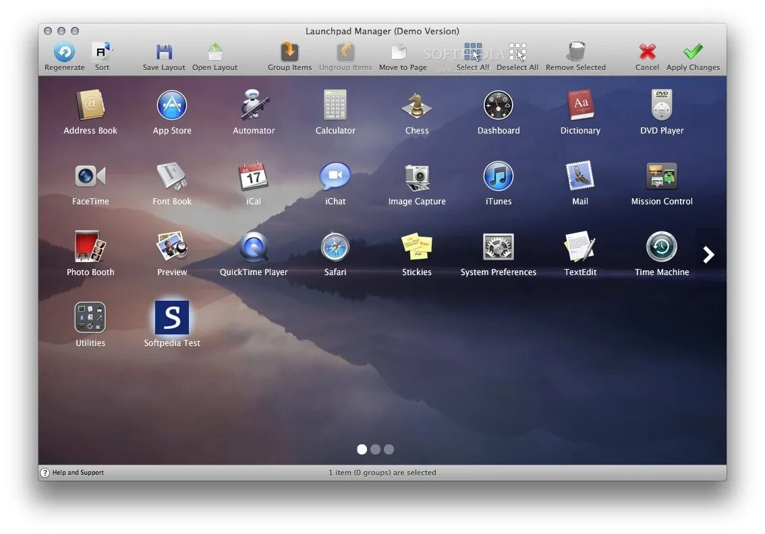Select the Utilities group icon
Screen dimensions: 765x534
coord(90,317)
